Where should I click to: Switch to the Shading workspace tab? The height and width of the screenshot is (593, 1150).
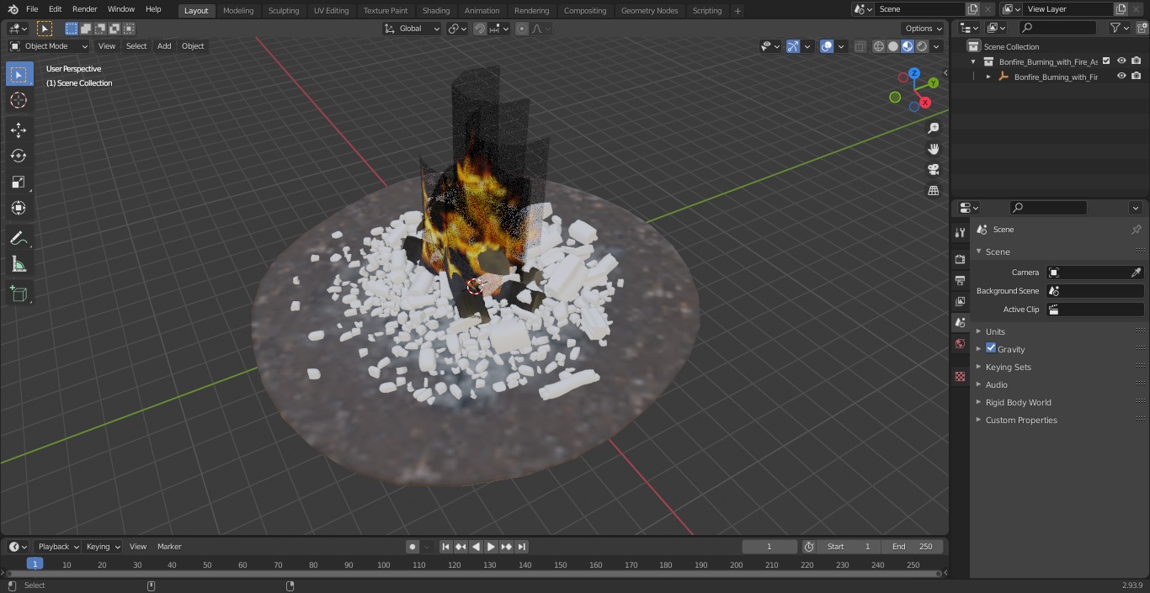(436, 10)
